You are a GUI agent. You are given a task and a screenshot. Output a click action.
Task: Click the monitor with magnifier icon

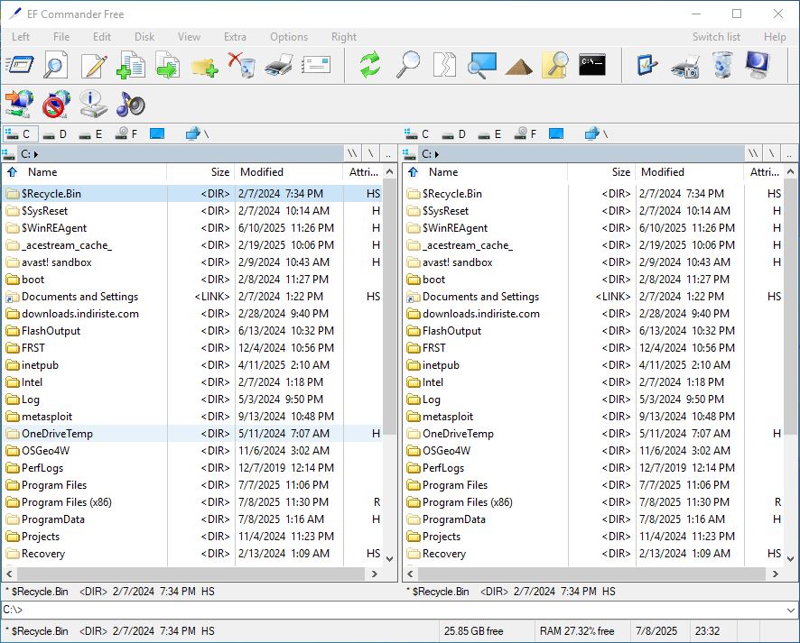click(x=481, y=65)
